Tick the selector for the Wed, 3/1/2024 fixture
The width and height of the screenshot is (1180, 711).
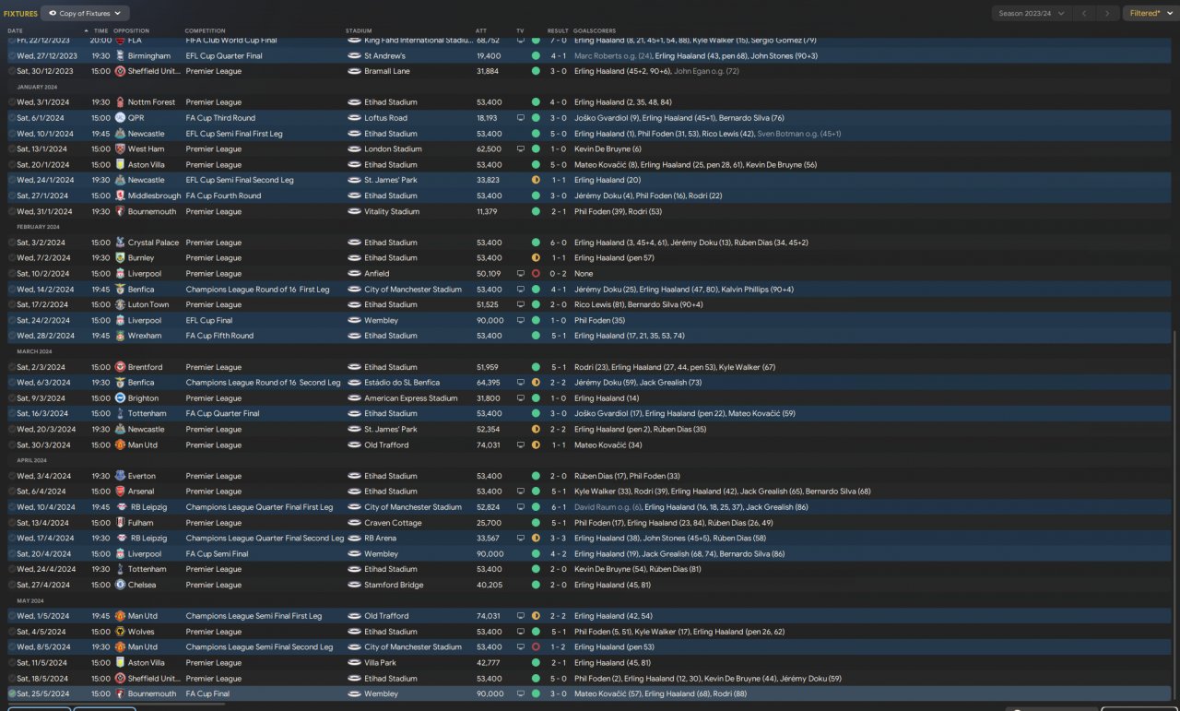point(12,102)
